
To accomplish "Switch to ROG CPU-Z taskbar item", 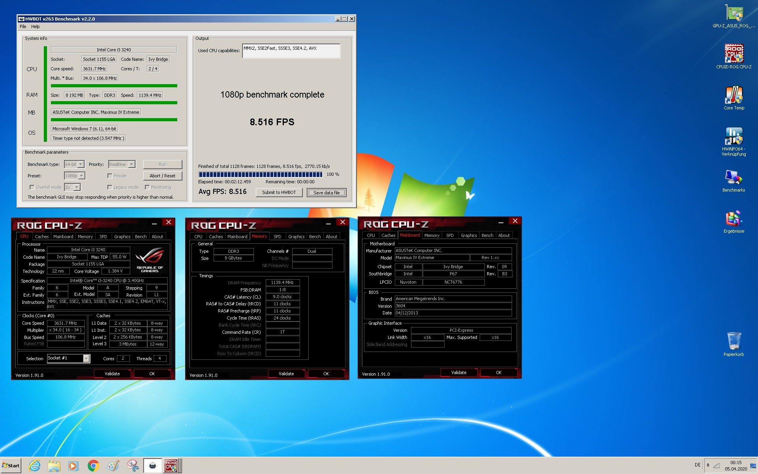I will 172,466.
